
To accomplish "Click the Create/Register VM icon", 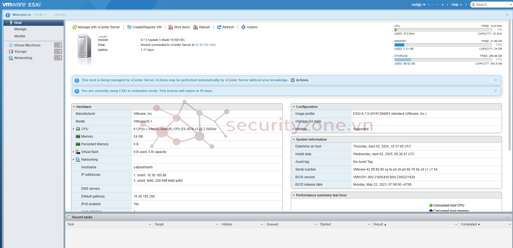I will click(129, 27).
